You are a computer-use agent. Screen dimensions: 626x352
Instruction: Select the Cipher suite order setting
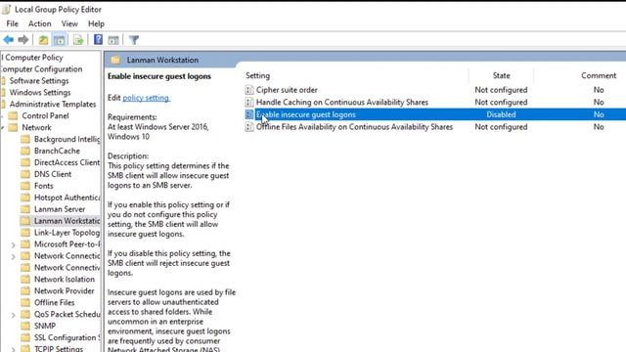coord(287,90)
